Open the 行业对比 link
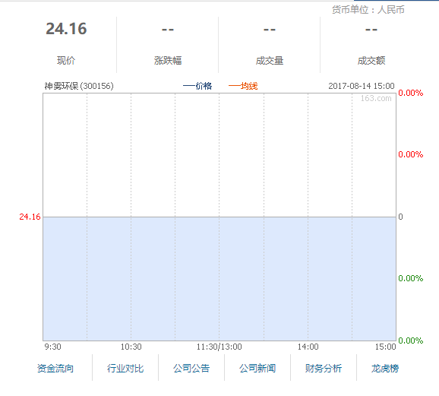This screenshot has width=439, height=396. point(125,368)
